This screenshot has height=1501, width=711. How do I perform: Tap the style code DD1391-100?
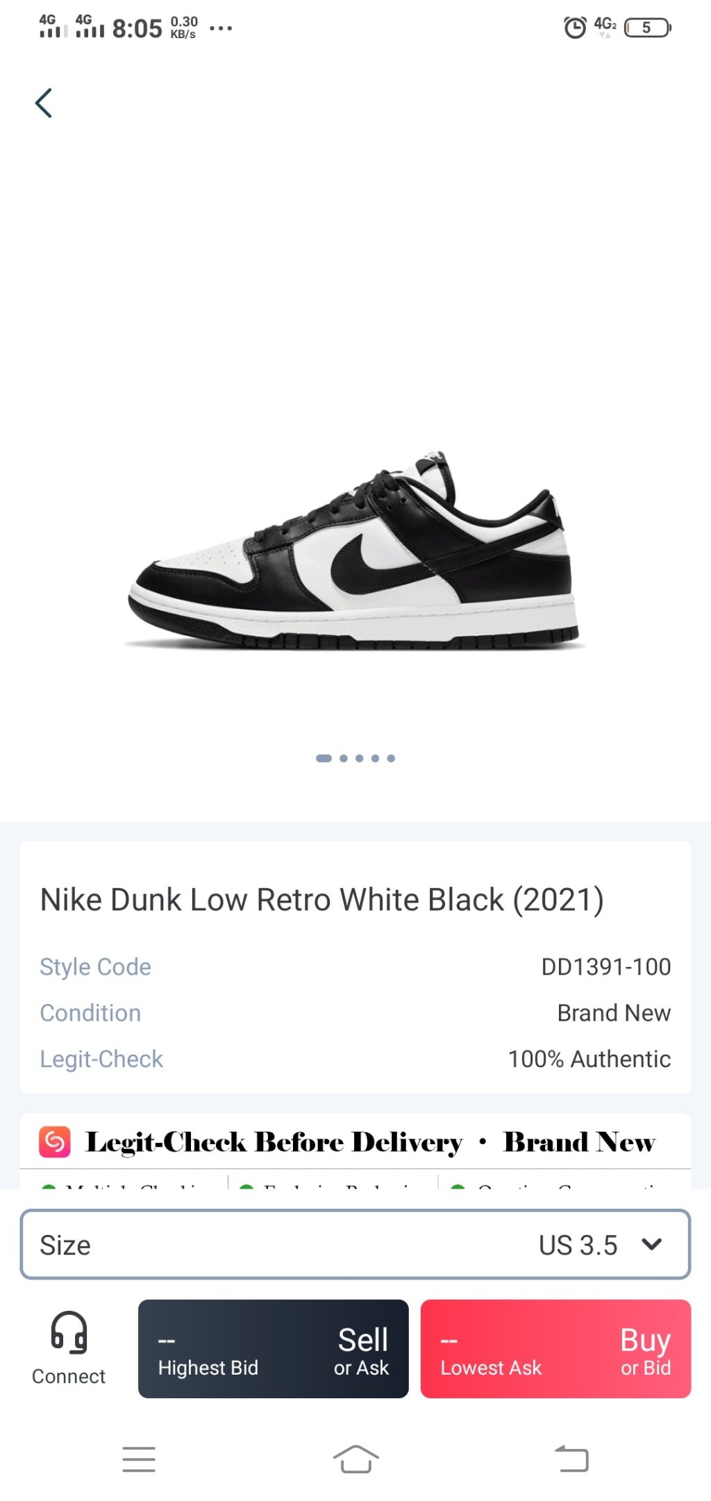click(x=605, y=966)
